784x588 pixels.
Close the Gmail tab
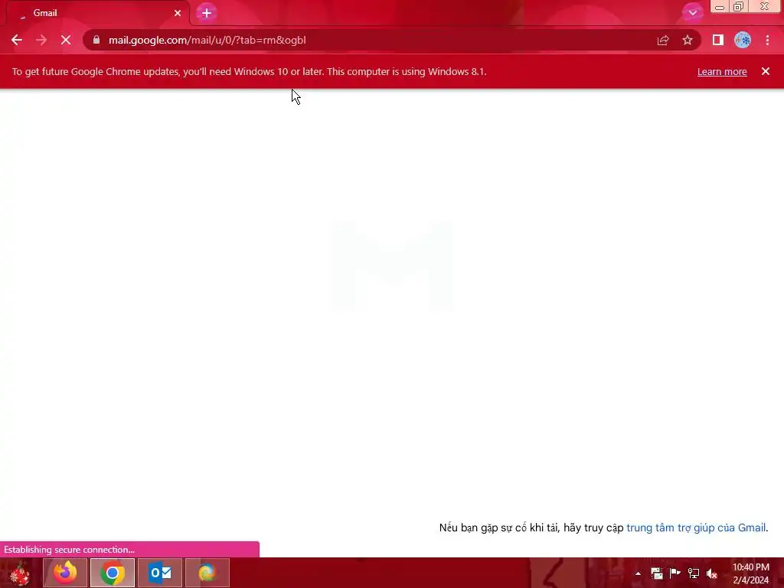[x=178, y=13]
